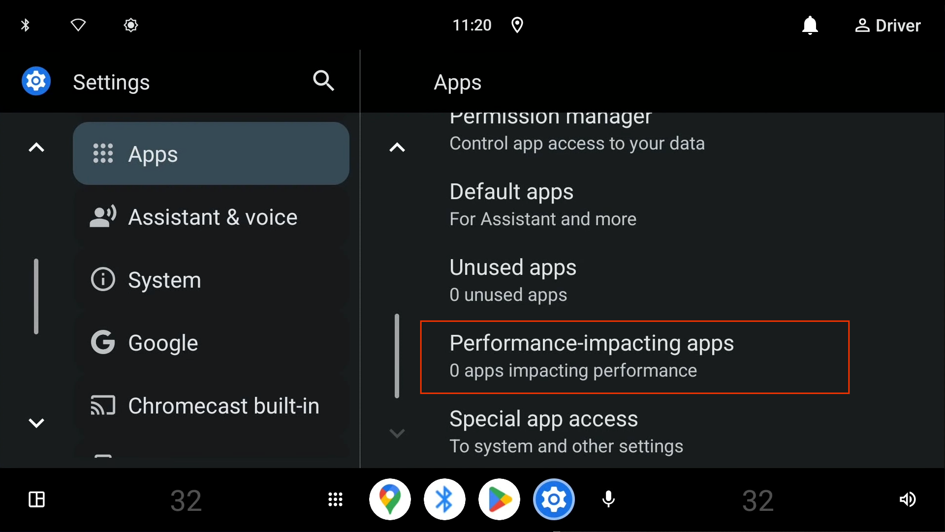Viewport: 945px width, 532px height.
Task: Tap the search icon in Settings
Action: (324, 81)
